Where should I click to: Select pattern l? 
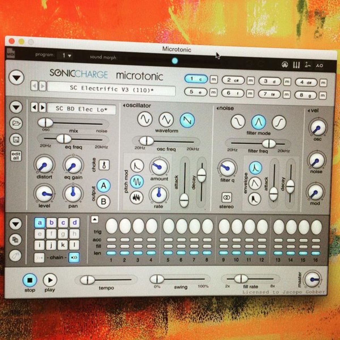click(x=74, y=245)
